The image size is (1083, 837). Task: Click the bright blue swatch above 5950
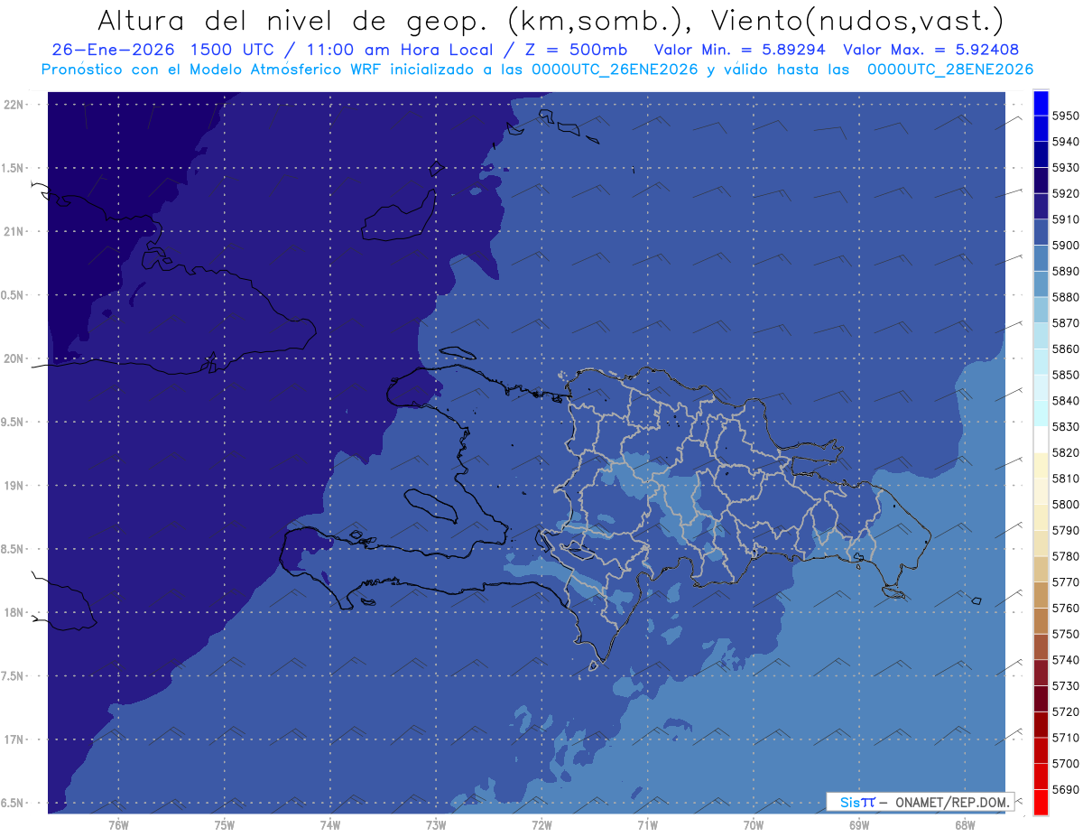[1041, 103]
